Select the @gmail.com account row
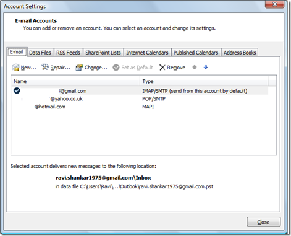The image size is (291, 236). tap(140, 91)
